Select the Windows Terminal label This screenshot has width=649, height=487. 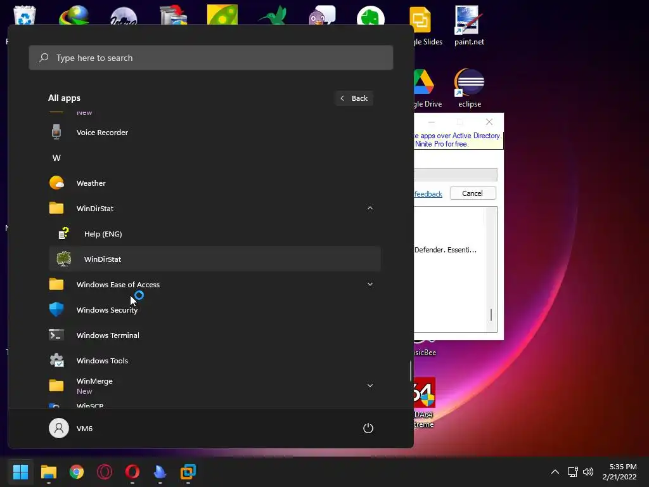tap(108, 335)
